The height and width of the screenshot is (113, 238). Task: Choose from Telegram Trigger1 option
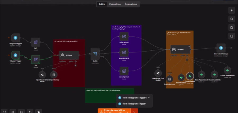pos(134,98)
